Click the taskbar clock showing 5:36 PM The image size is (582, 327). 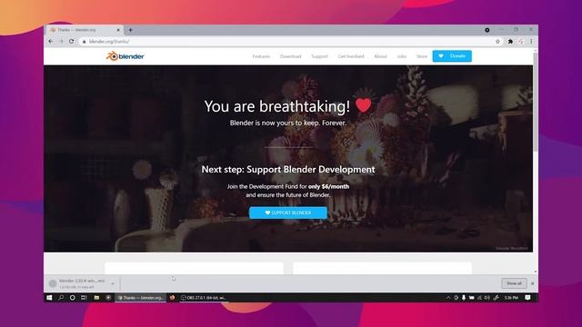pyautogui.click(x=511, y=297)
